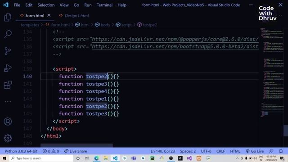Open errors and warnings problems indicator

pyautogui.click(x=51, y=151)
